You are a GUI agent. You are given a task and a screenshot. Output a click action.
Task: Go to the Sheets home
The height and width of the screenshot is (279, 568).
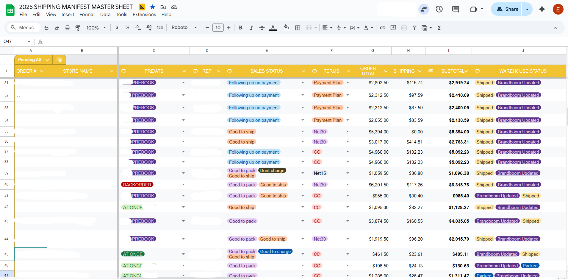(10, 10)
